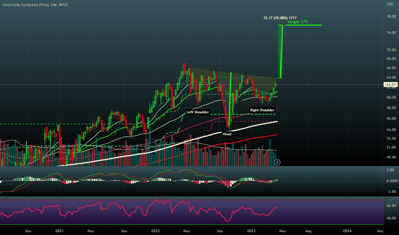
Task: Click the 2021 label on time axis
Action: tap(59, 231)
